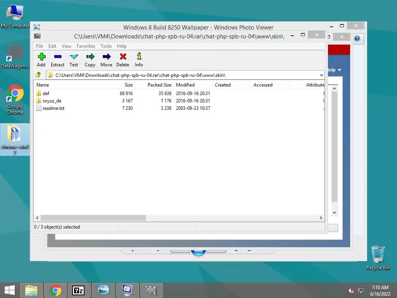Sort by the Size column header
The height and width of the screenshot is (298, 397).
[x=116, y=85]
